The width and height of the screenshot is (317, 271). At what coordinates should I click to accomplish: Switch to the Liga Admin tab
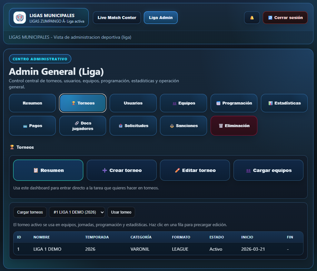tap(161, 18)
